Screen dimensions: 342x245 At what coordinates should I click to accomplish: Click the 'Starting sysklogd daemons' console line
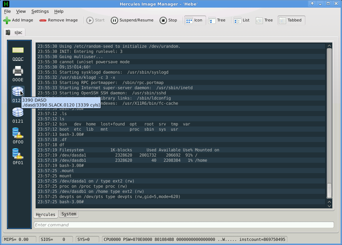coord(181,72)
